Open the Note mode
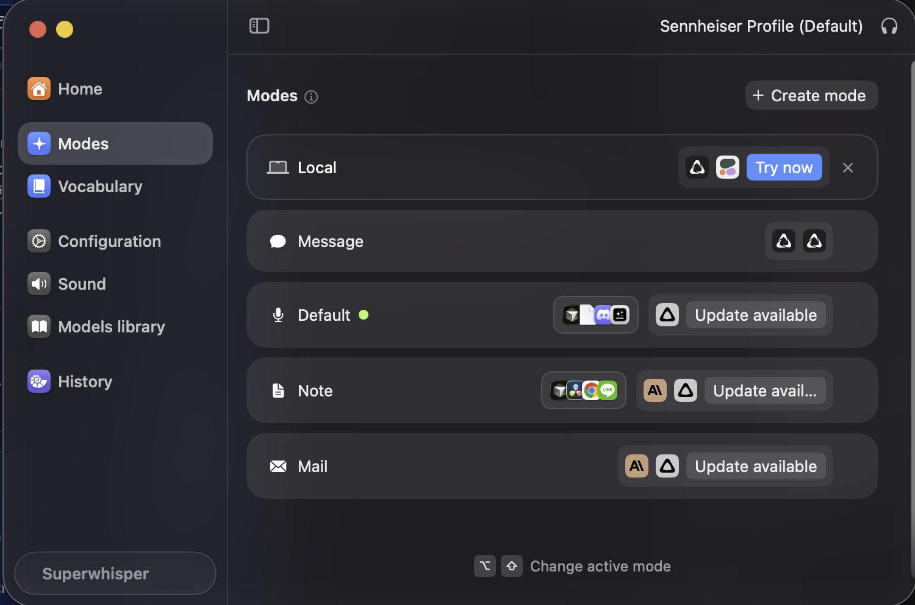Viewport: 915px width, 605px height. [x=562, y=390]
